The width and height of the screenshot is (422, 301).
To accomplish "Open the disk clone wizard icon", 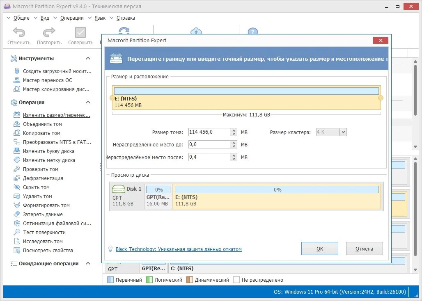I will [17, 89].
